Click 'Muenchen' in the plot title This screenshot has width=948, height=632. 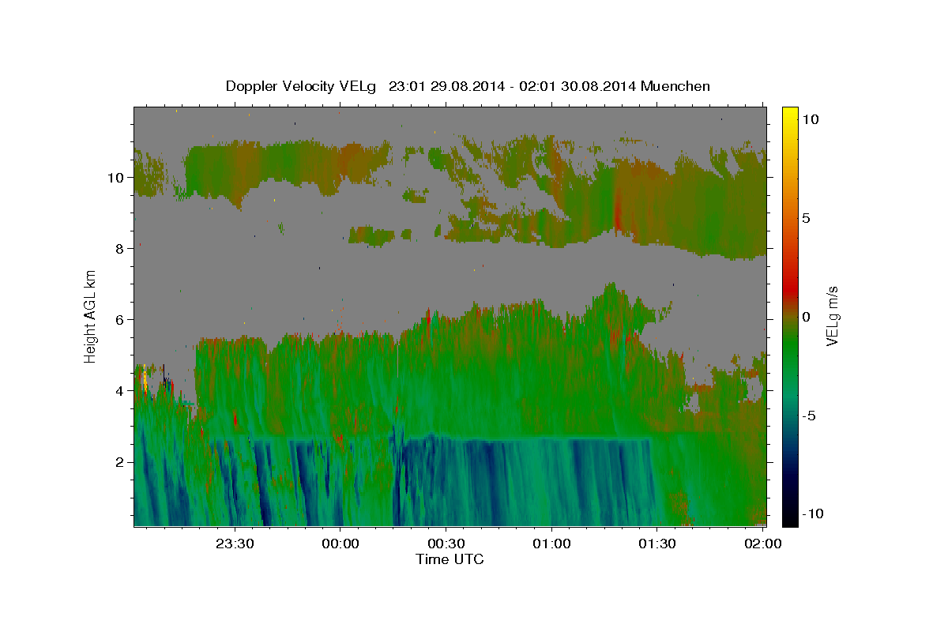(675, 86)
